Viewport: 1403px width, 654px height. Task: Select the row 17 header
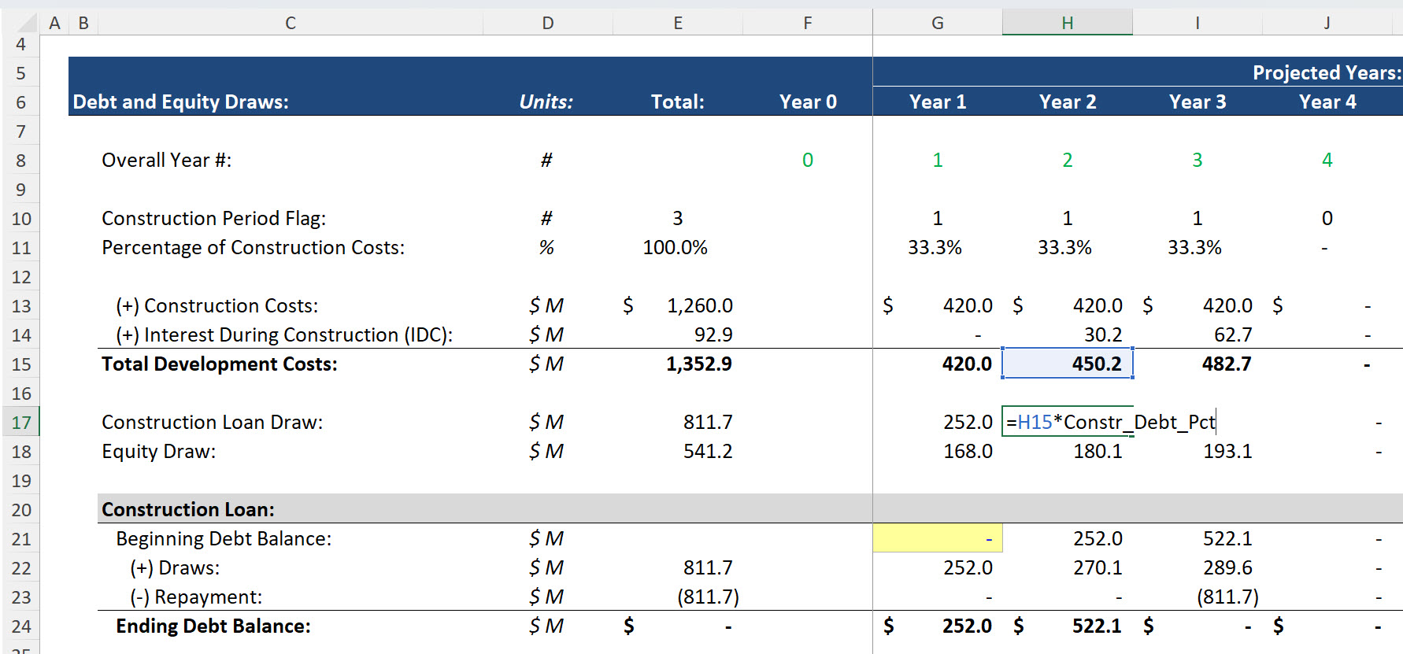20,423
